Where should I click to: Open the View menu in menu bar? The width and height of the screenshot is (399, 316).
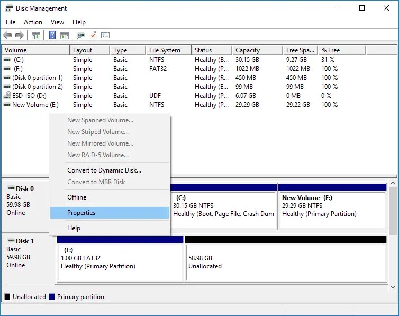pos(57,22)
